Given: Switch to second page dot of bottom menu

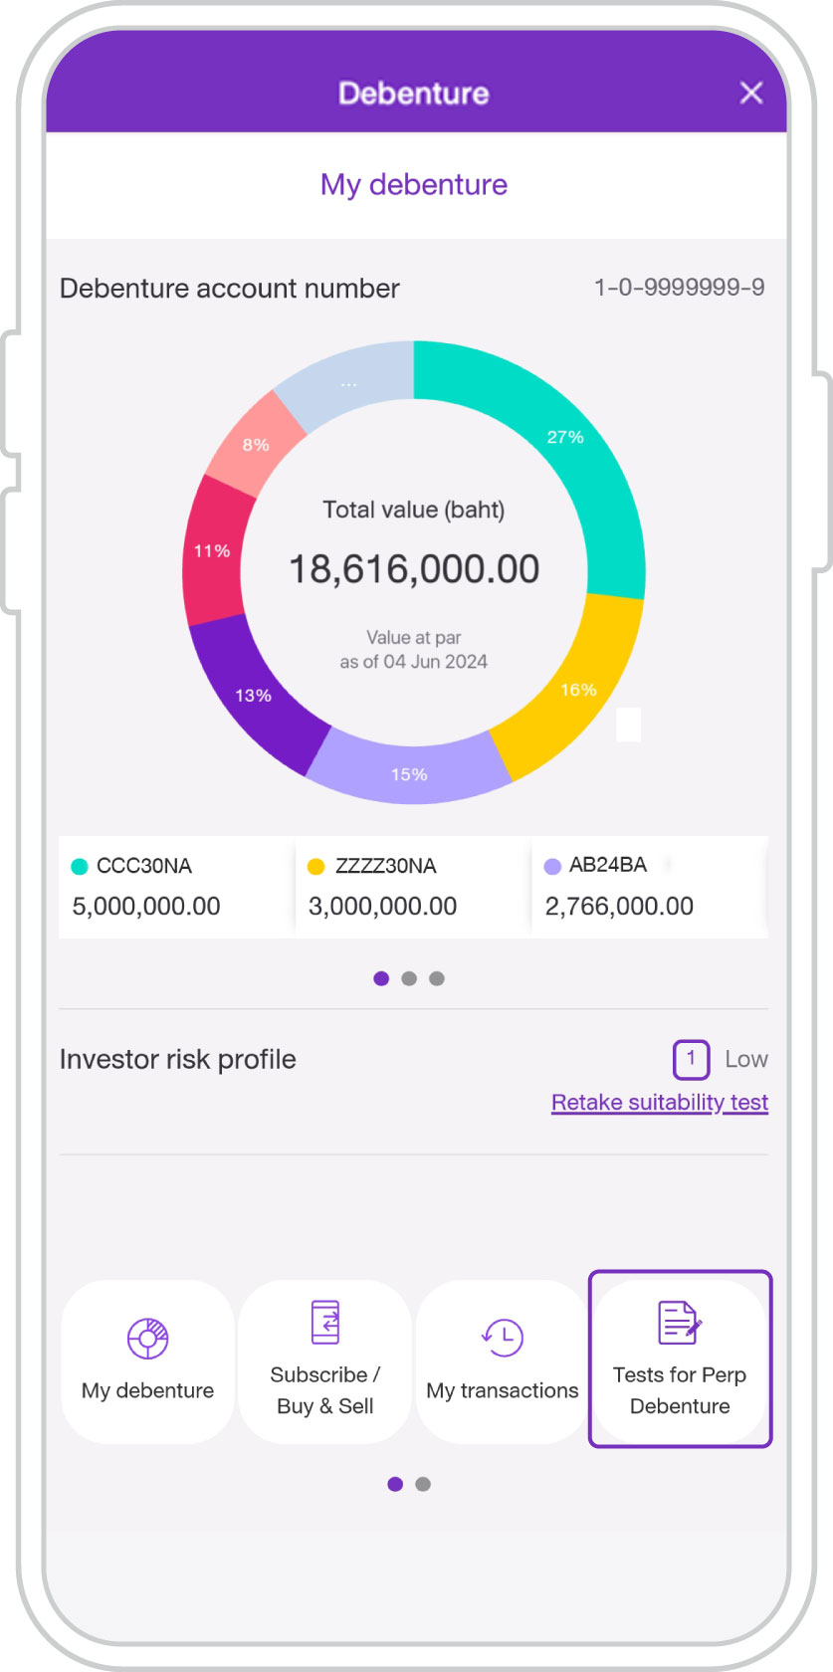Looking at the screenshot, I should (423, 1484).
